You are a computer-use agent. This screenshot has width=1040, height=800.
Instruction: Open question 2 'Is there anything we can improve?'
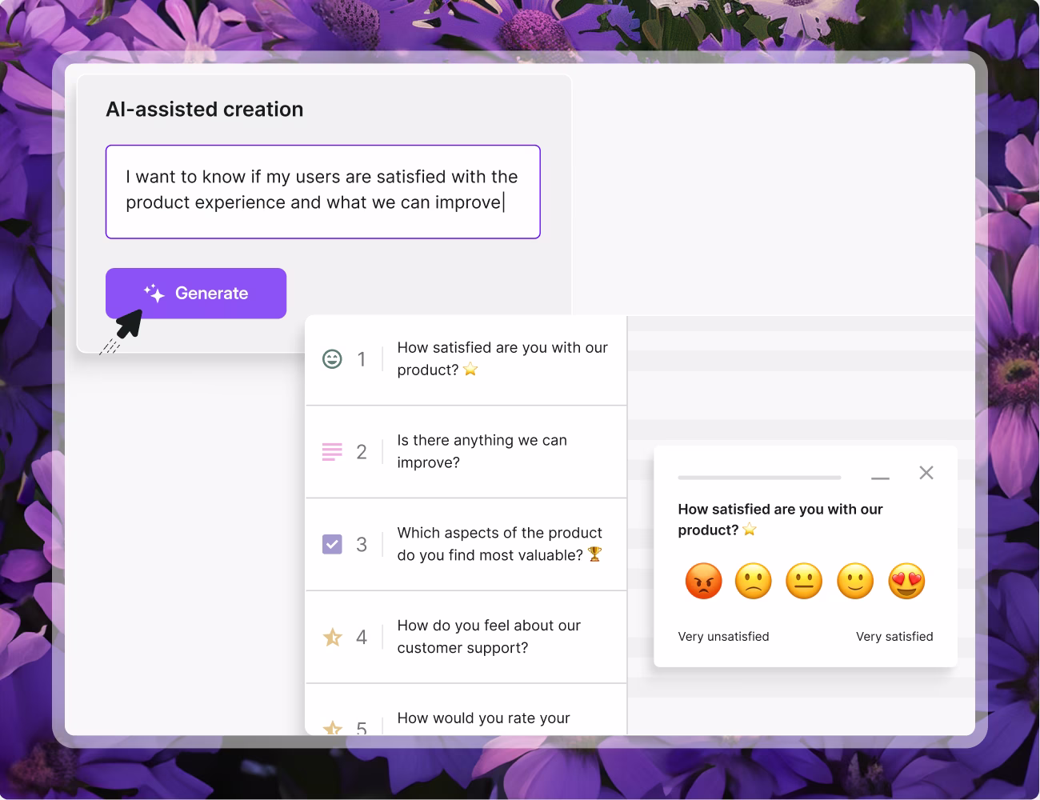click(481, 451)
